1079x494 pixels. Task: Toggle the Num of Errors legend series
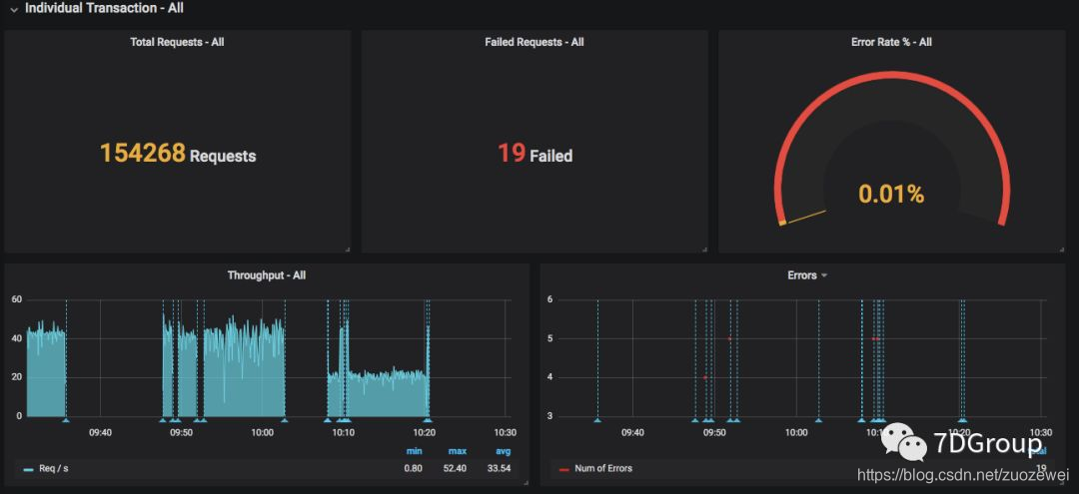pos(603,469)
